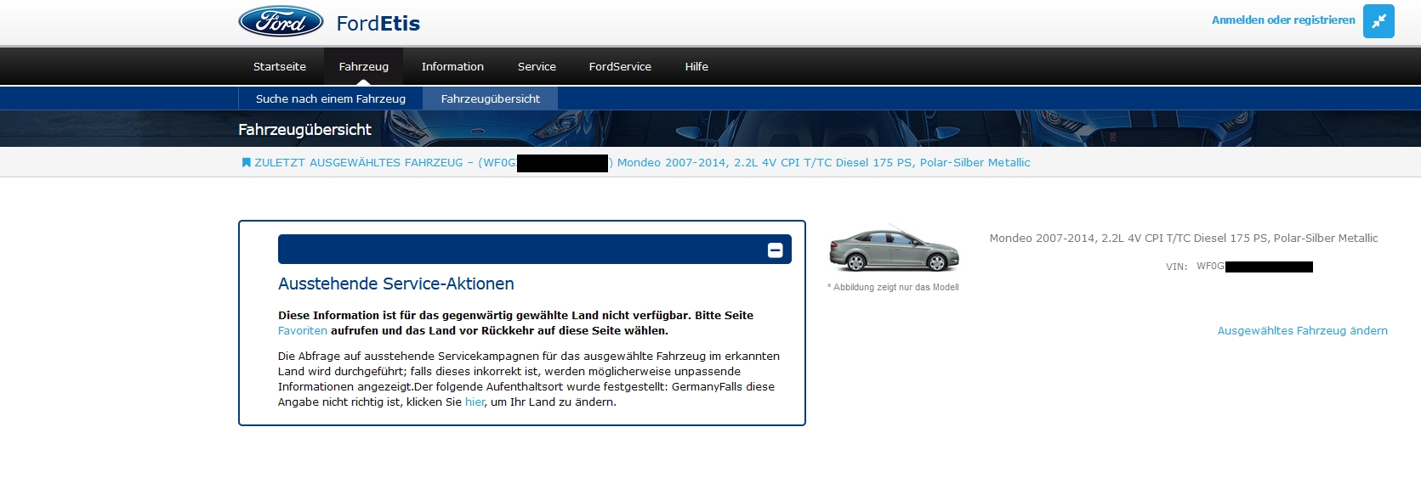The width and height of the screenshot is (1421, 500).
Task: Collapse the service actions panel with minus icon
Action: coord(775,250)
